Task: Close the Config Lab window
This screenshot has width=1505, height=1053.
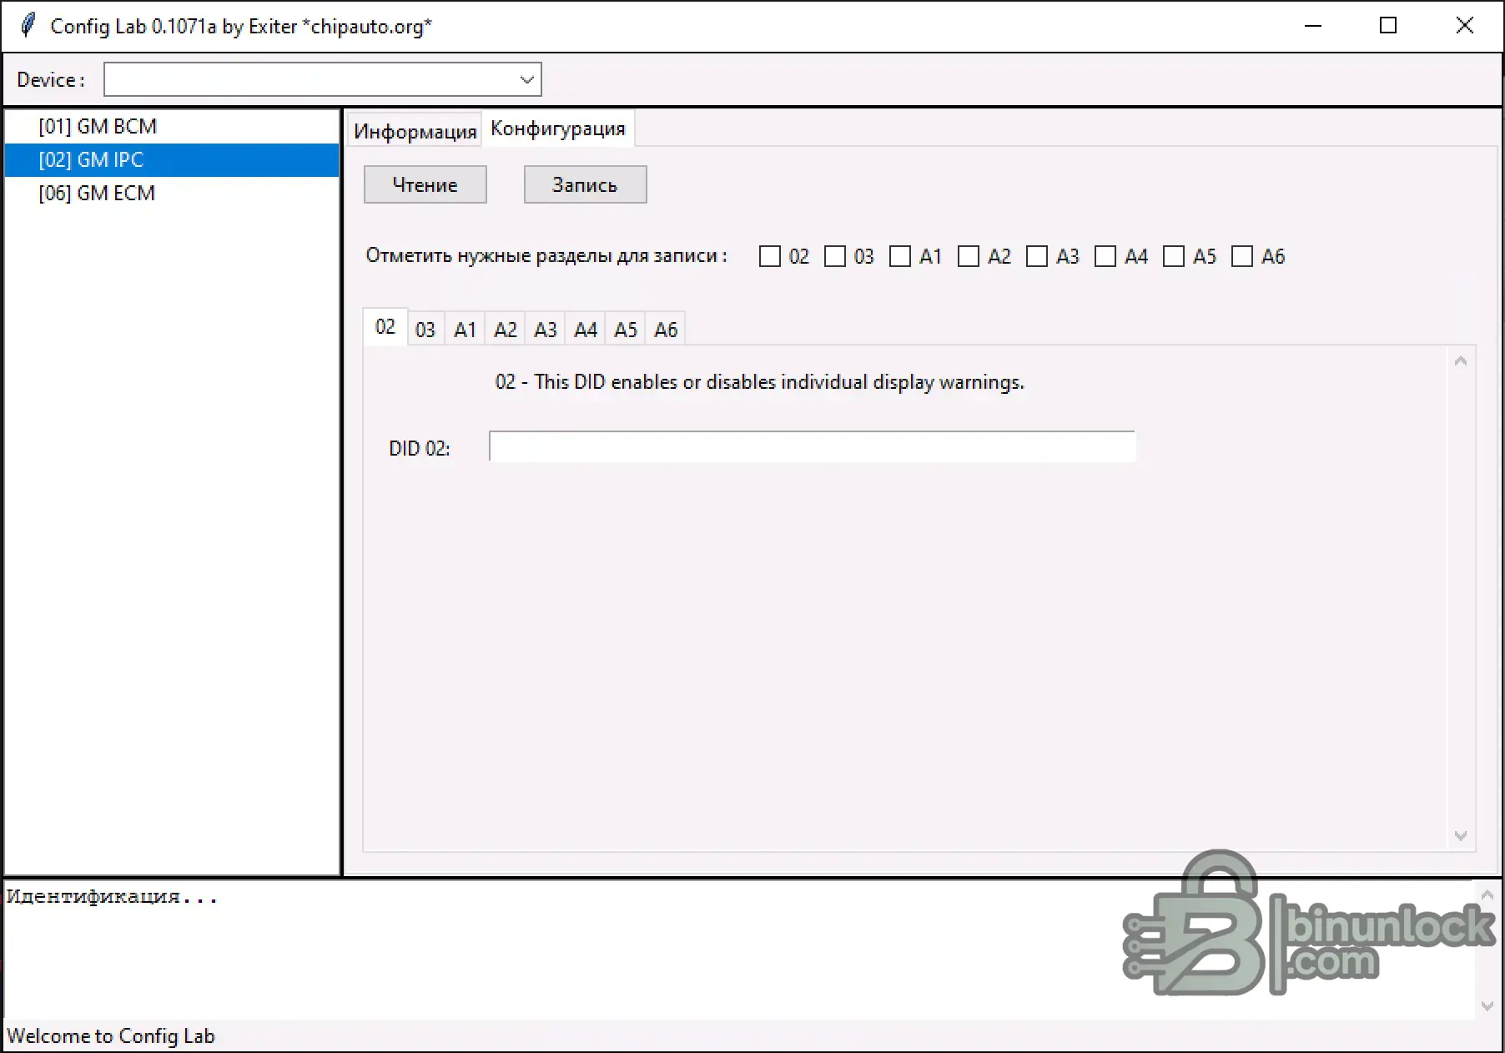Action: coord(1465,26)
